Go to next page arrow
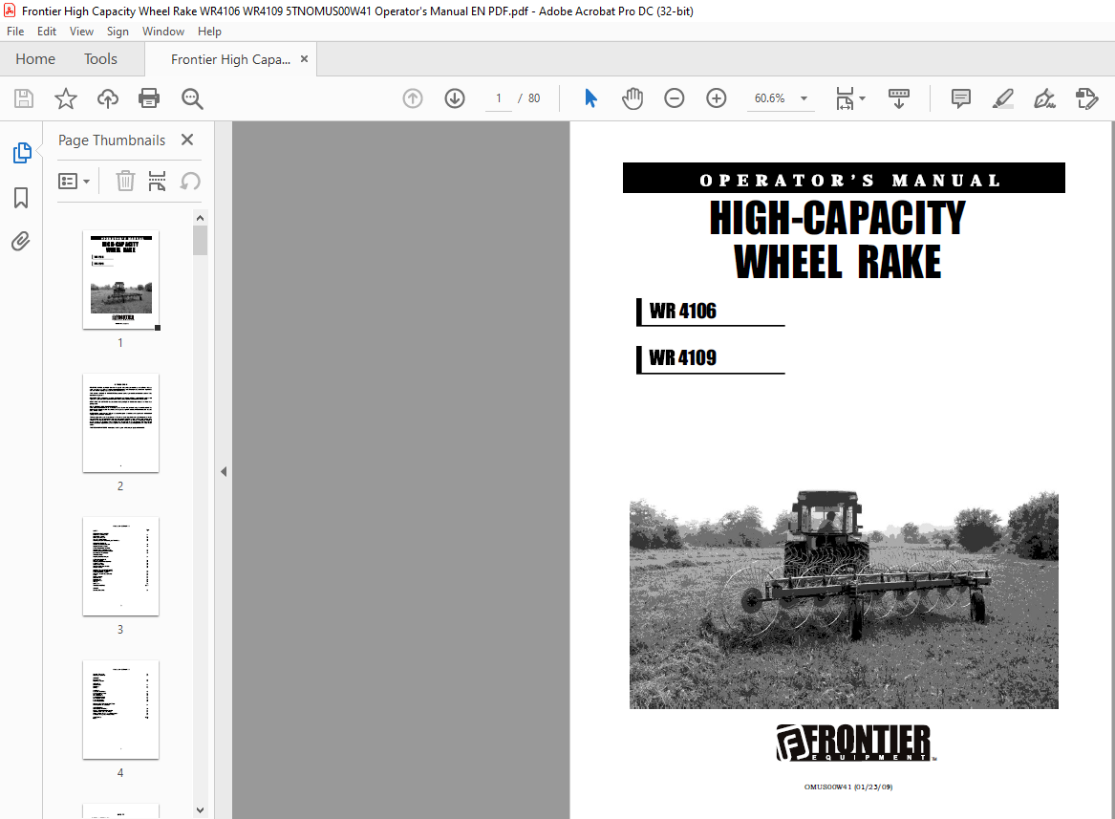Image resolution: width=1115 pixels, height=819 pixels. pos(455,98)
